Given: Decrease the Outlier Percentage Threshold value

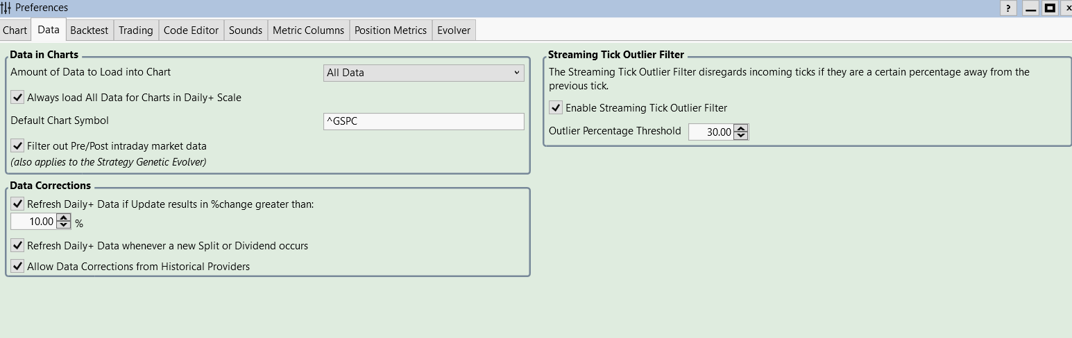Looking at the screenshot, I should tap(741, 135).
